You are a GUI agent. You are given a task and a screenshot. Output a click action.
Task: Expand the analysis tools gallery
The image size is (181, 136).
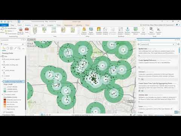[79, 34]
